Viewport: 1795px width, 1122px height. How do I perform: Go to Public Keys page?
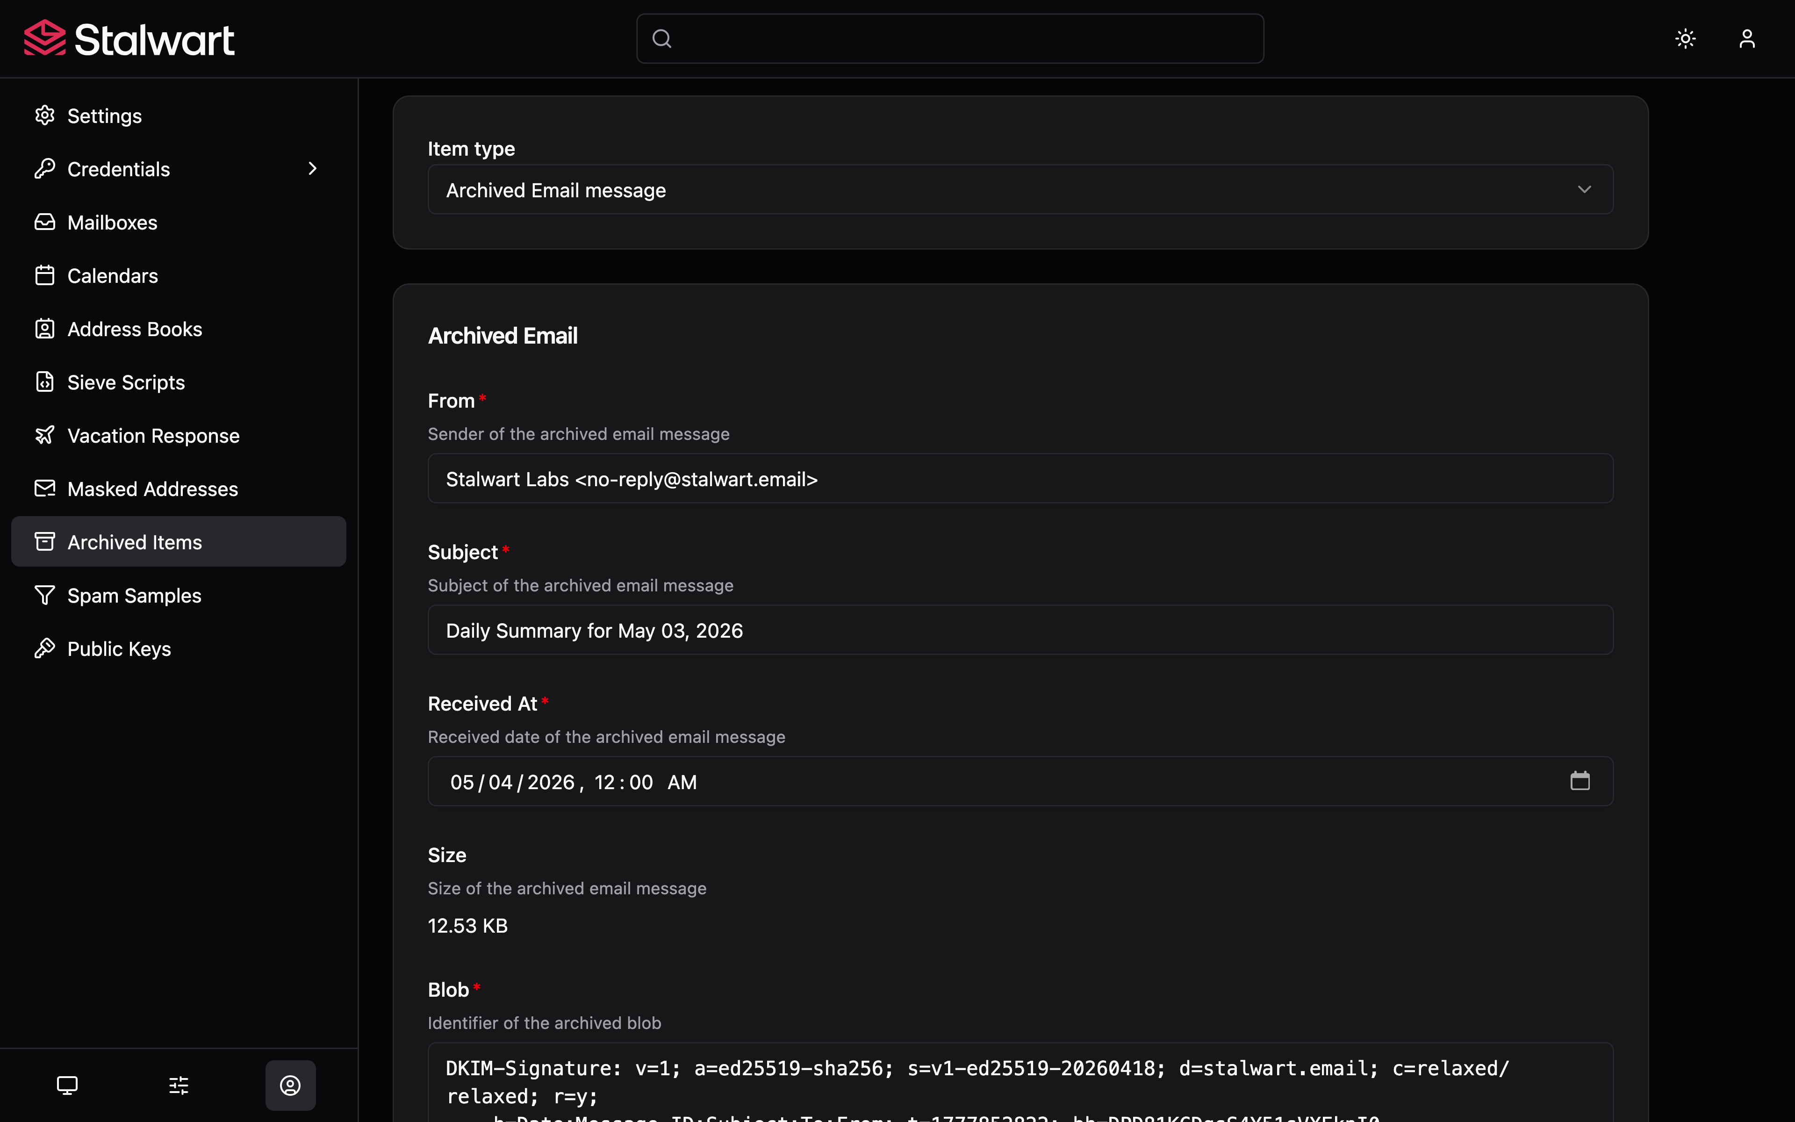(179, 648)
